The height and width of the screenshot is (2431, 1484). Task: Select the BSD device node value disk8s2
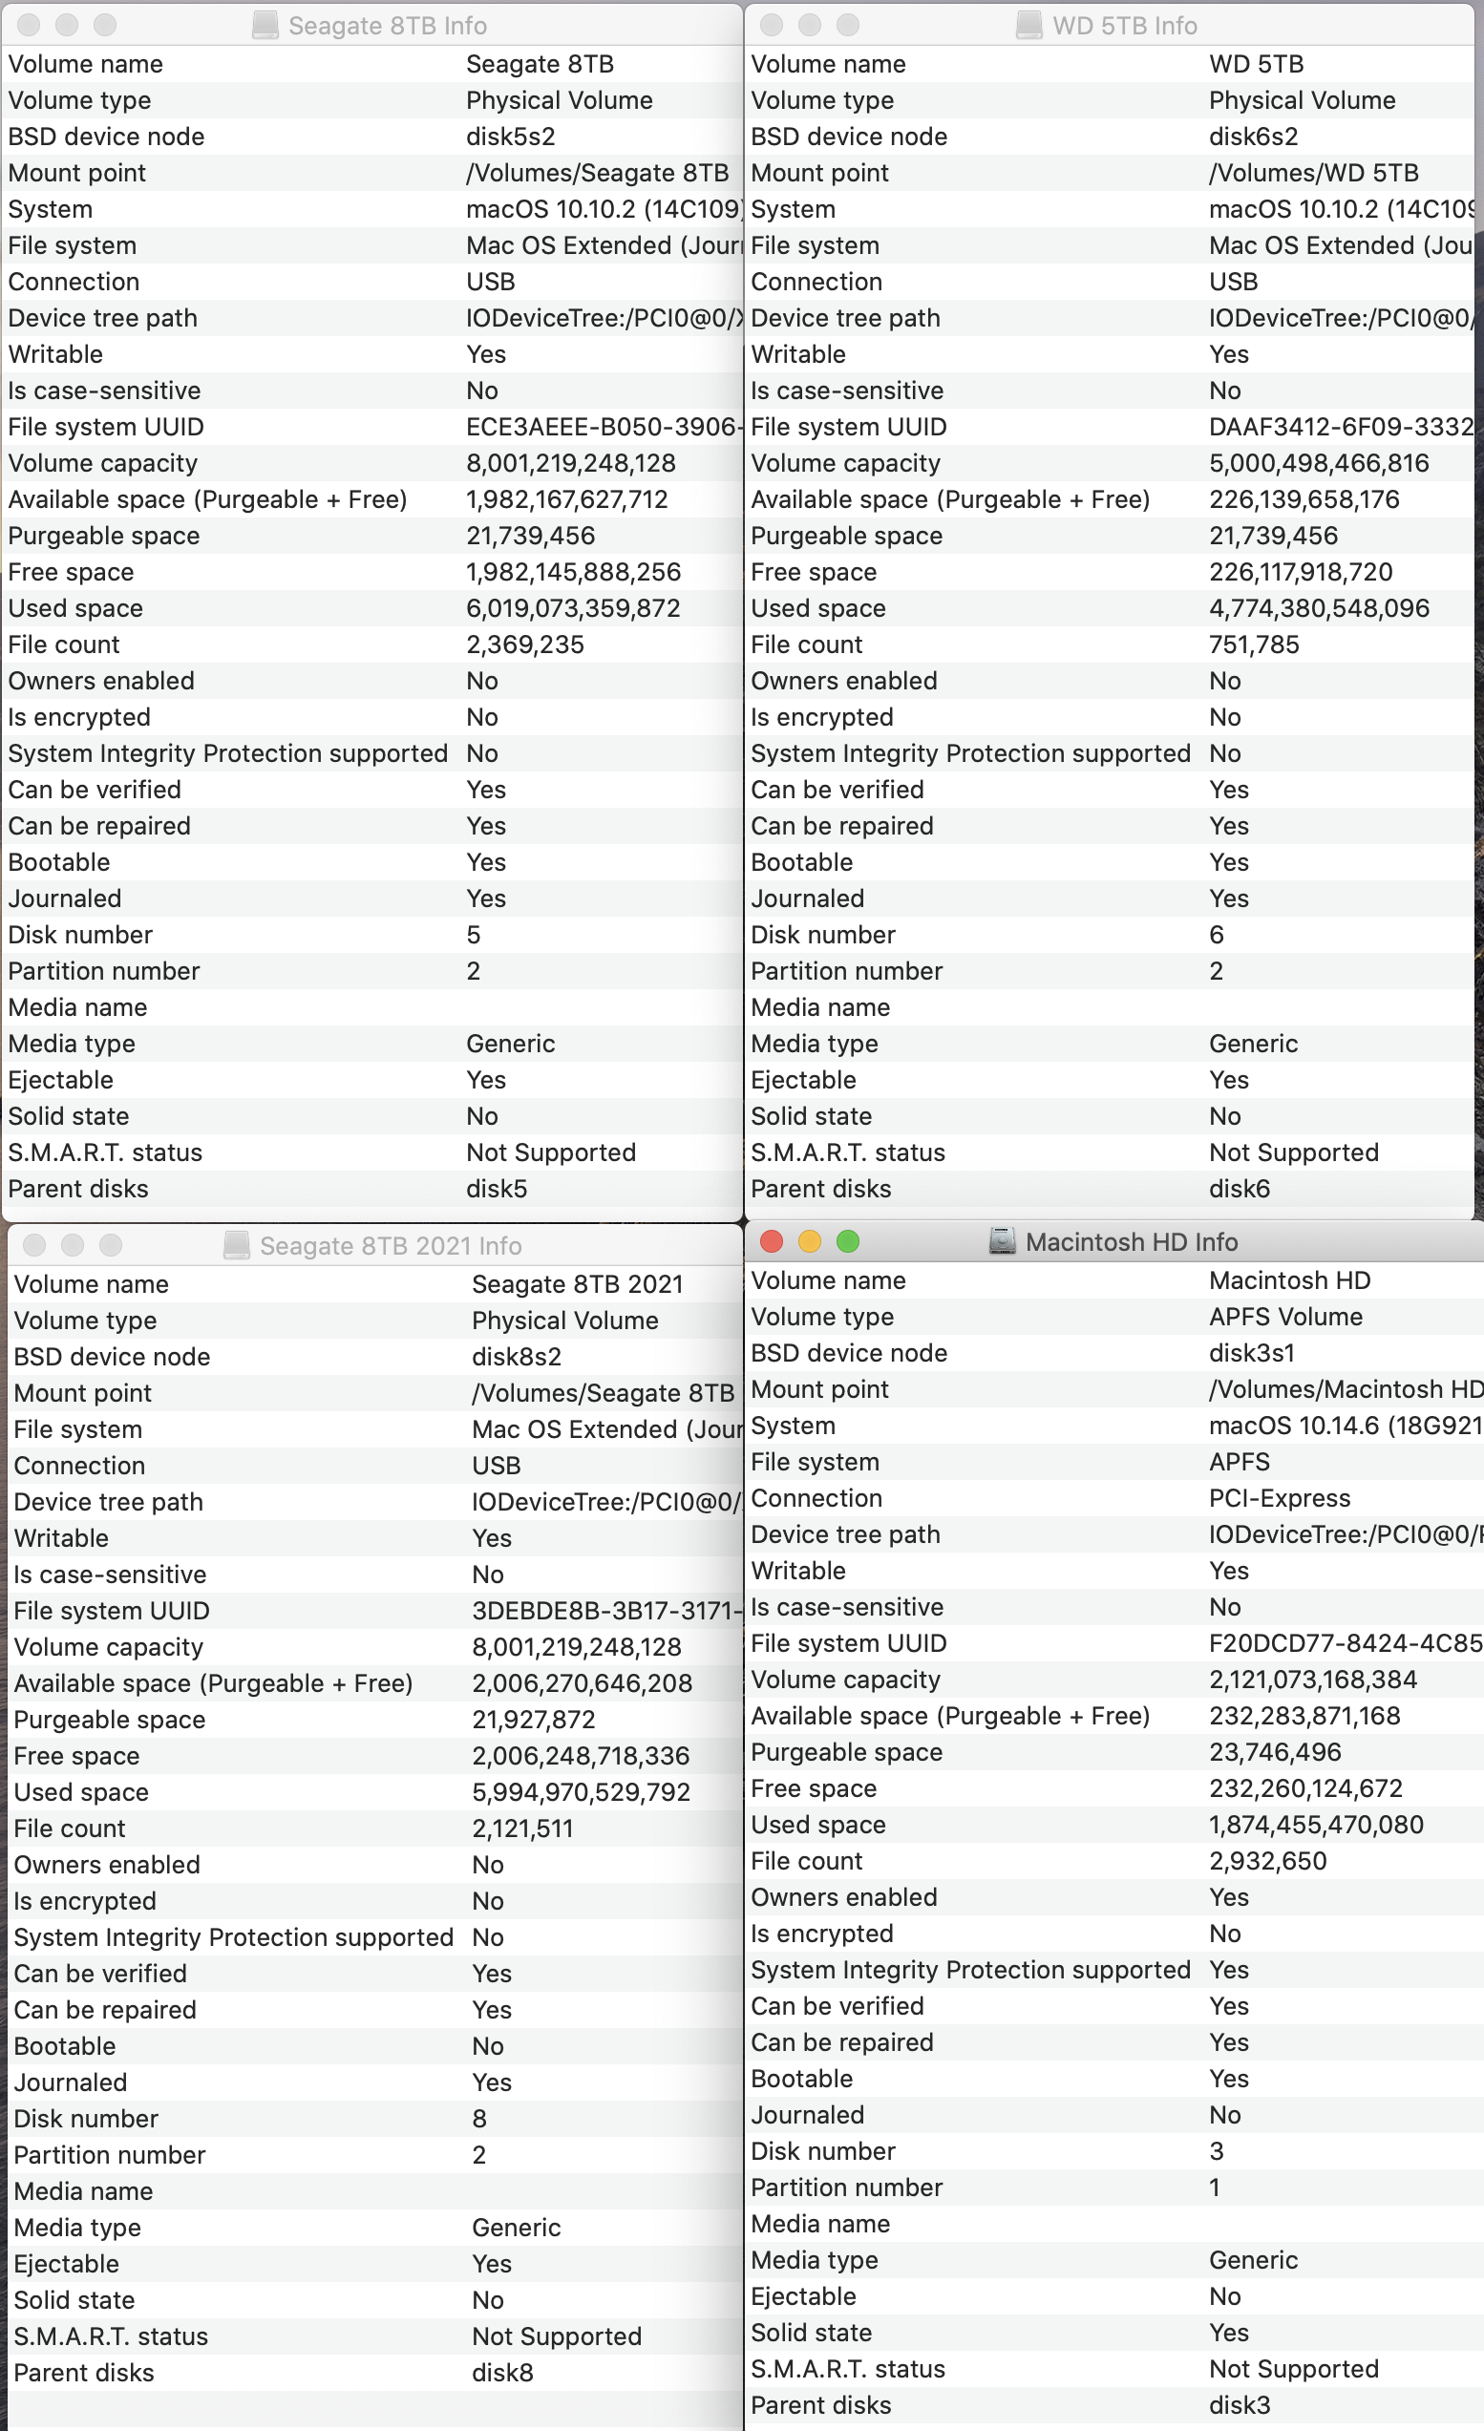click(517, 1357)
